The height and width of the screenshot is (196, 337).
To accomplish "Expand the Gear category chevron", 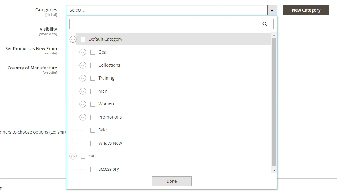I will [83, 52].
